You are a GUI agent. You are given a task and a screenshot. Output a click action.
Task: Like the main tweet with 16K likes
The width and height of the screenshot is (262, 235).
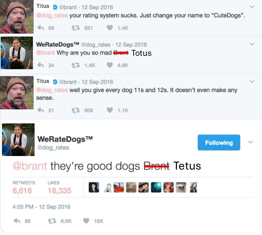86,221
